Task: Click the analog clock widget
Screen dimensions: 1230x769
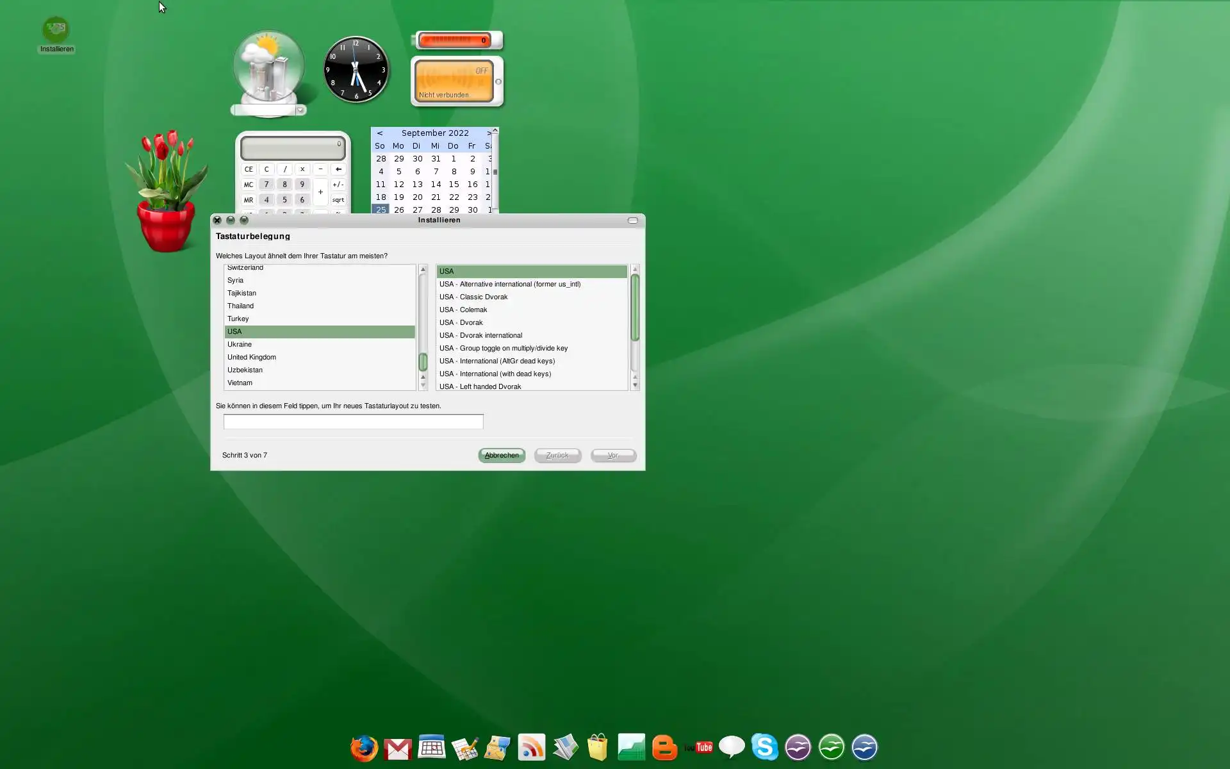Action: coord(356,70)
